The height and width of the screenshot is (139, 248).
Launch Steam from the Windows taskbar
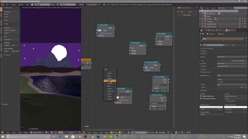[117, 136]
